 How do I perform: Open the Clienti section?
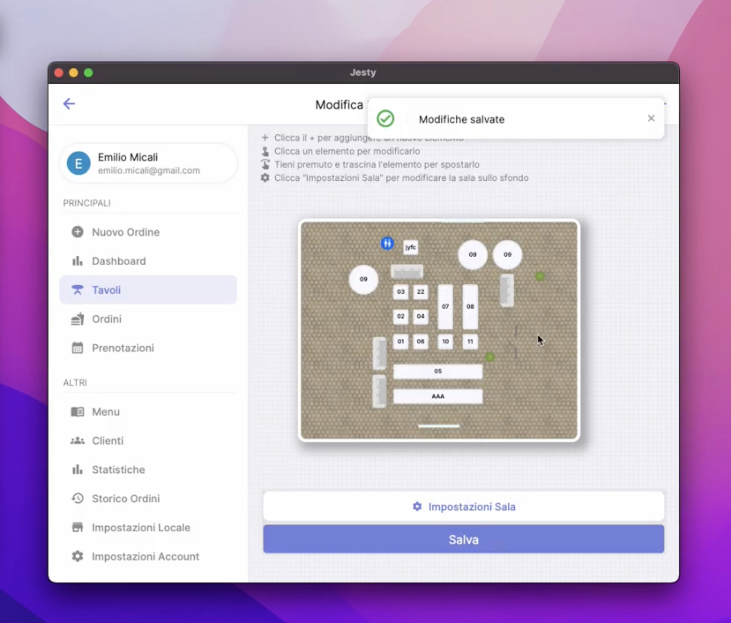coord(107,440)
